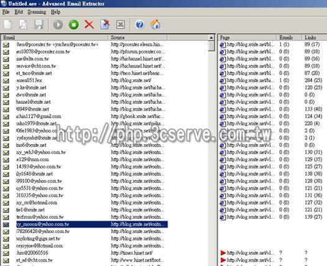The height and width of the screenshot is (266, 327).
Task: Click envelope icon beside chin1127@gmail.com
Action: click(6, 117)
